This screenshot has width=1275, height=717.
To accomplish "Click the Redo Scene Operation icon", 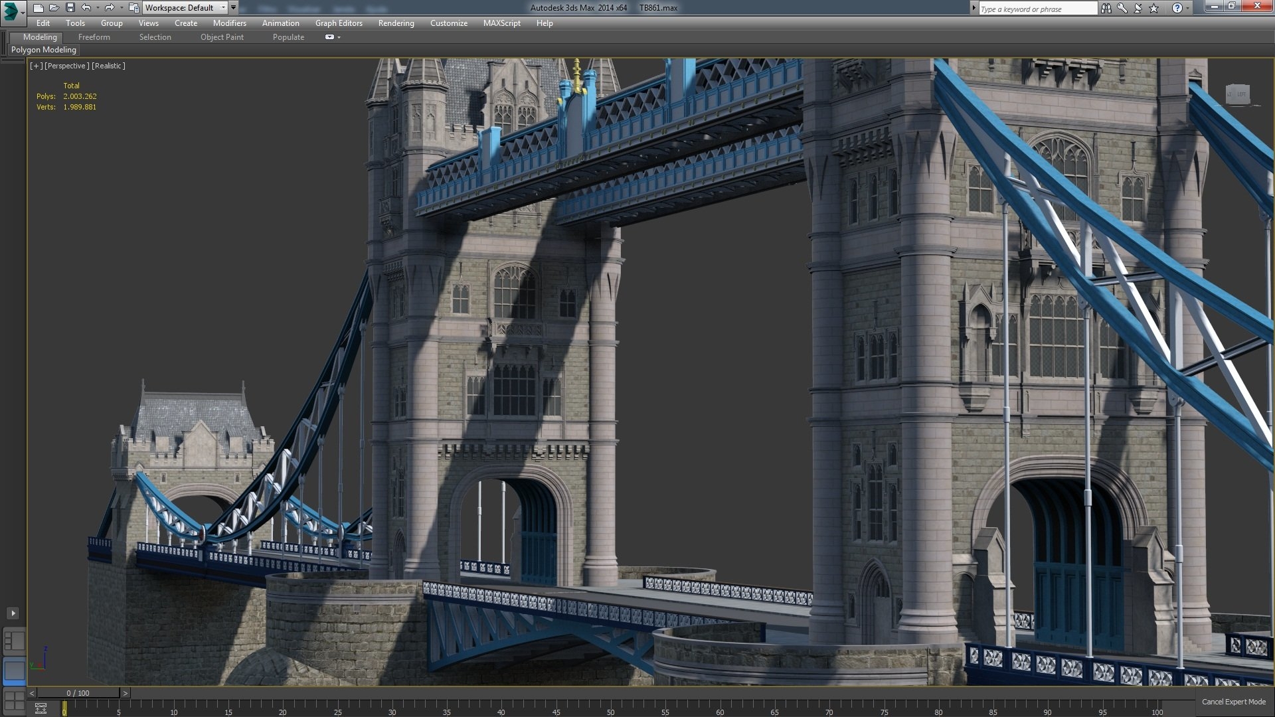I will tap(110, 8).
